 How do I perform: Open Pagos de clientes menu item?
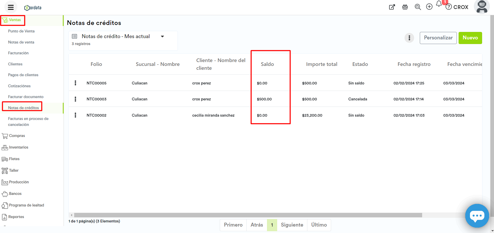[x=23, y=75]
